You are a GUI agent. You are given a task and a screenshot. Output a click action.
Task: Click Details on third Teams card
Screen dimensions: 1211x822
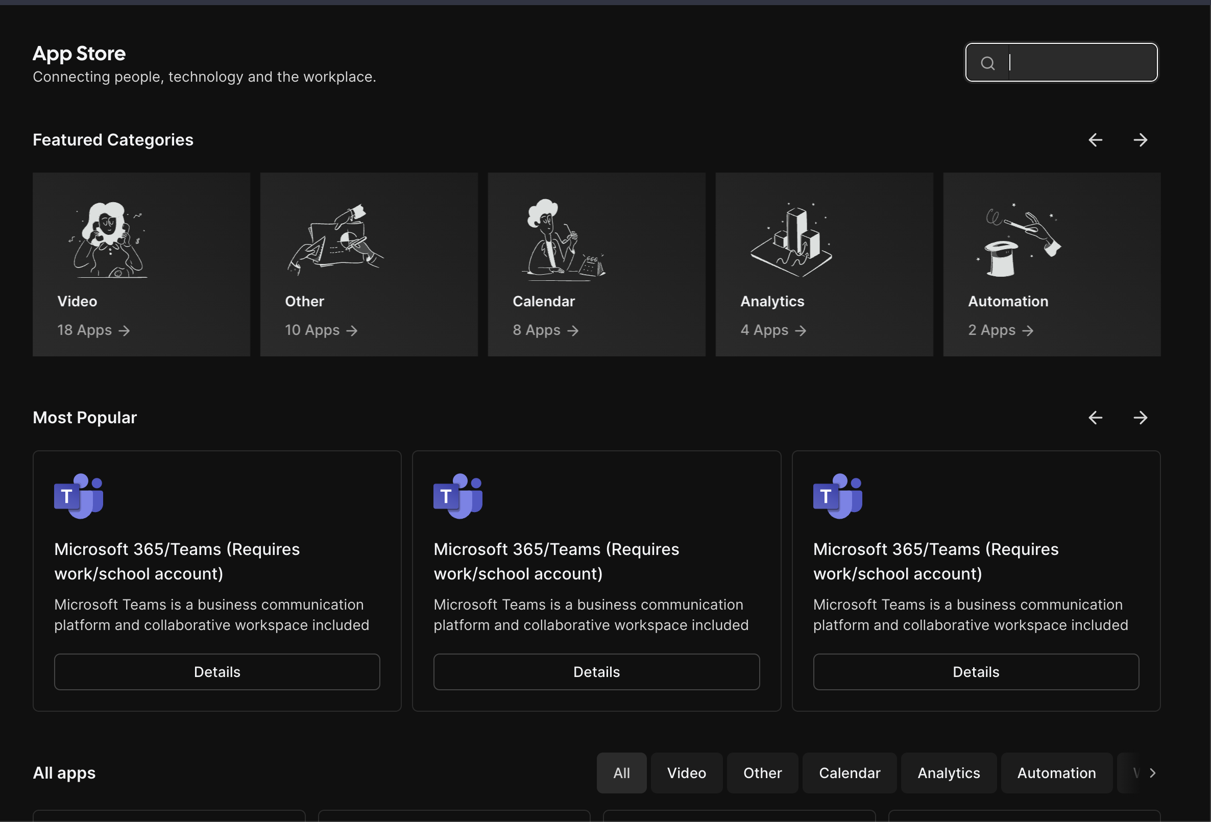click(x=976, y=672)
